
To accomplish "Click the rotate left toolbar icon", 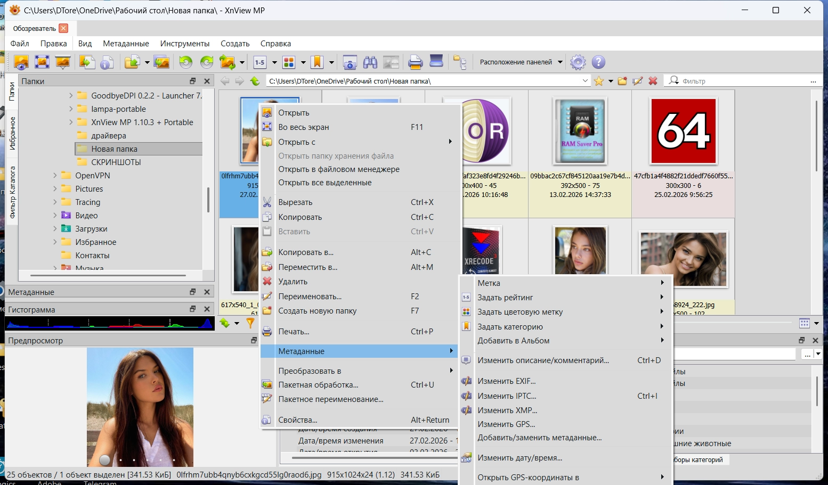I will tap(185, 62).
